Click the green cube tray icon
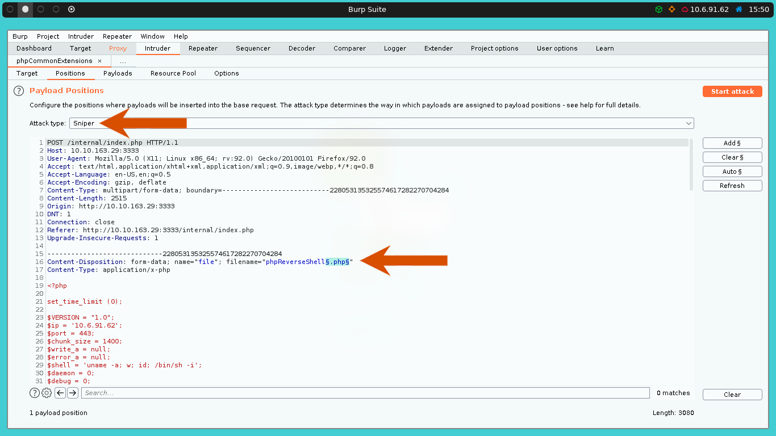Viewport: 776px width, 436px height. [x=658, y=10]
